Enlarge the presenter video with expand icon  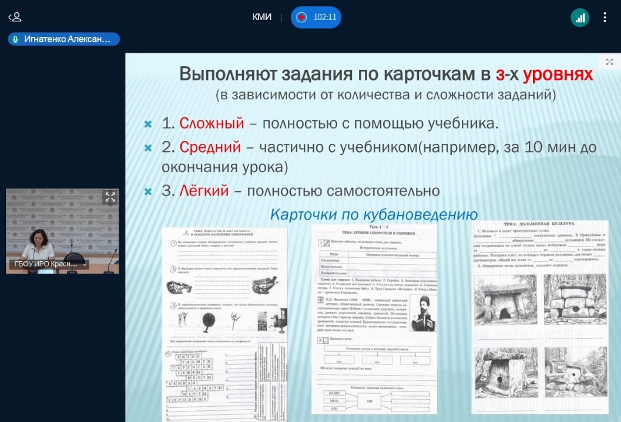click(x=110, y=197)
